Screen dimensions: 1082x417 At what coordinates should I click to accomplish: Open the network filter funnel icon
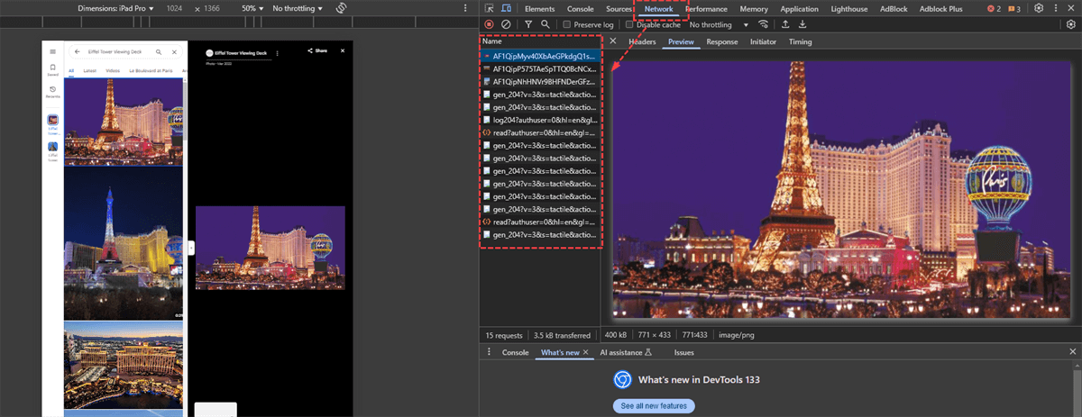[x=529, y=24]
